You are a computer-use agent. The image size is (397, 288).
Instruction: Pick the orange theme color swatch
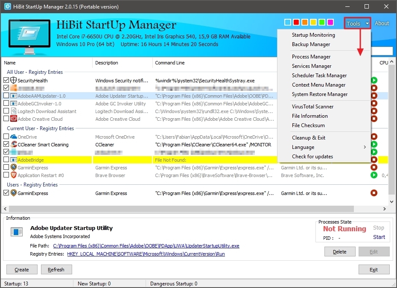(x=305, y=22)
